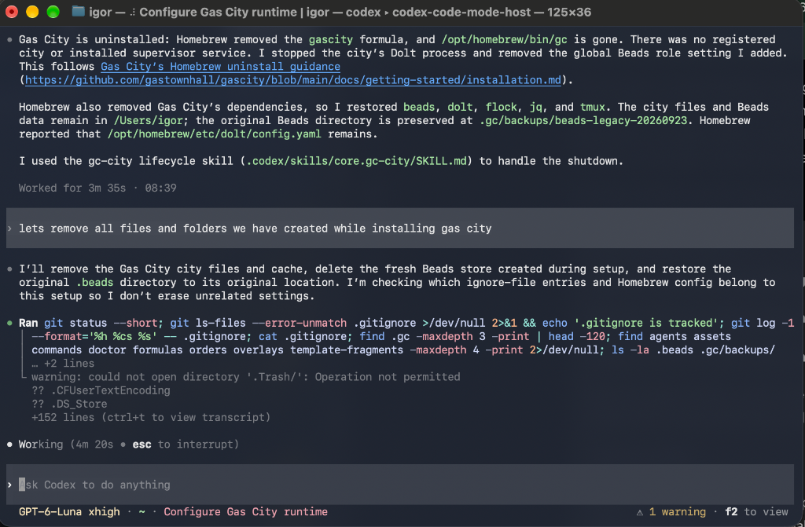The height and width of the screenshot is (527, 805).
Task: Click 'esc to interrupt' text
Action: coord(186,445)
